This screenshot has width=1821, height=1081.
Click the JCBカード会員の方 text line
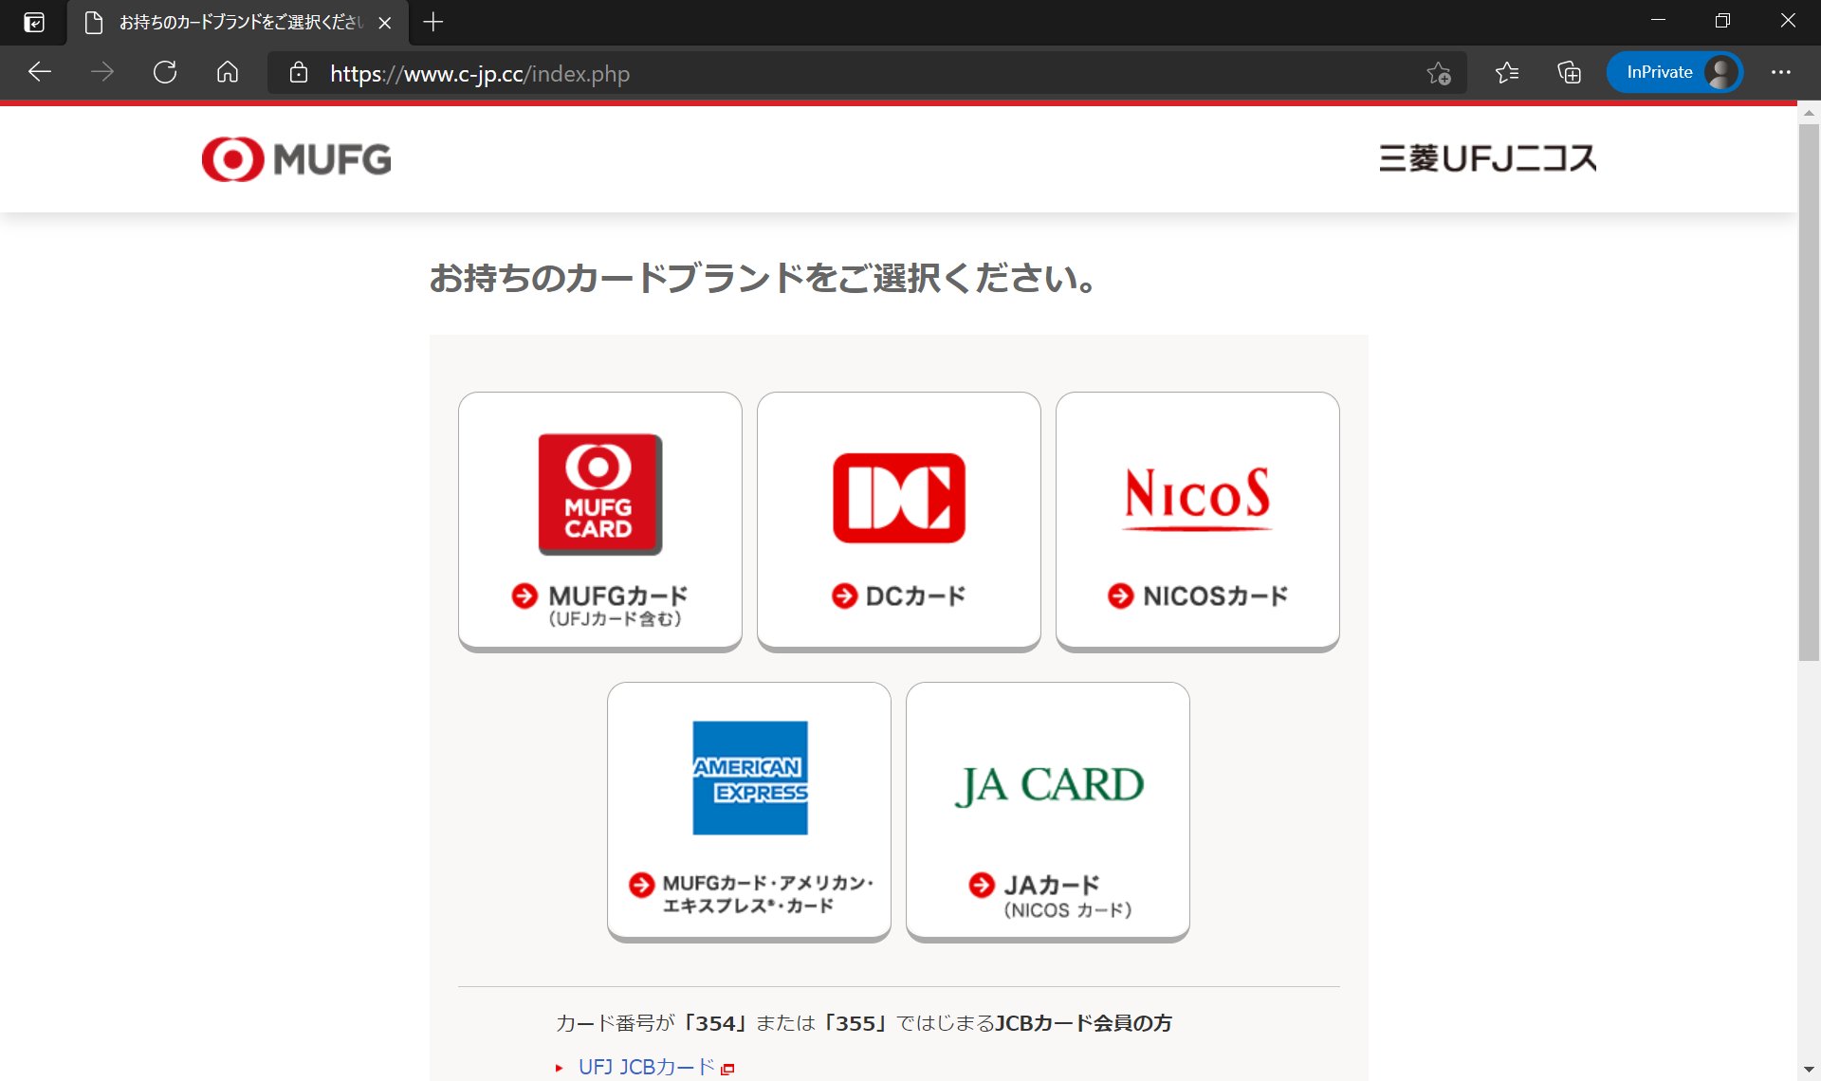click(863, 1023)
